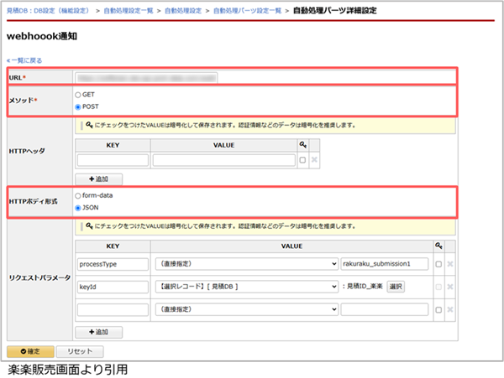Delete the HTTP header row with X icon
Image resolution: width=504 pixels, height=378 pixels.
pos(315,160)
